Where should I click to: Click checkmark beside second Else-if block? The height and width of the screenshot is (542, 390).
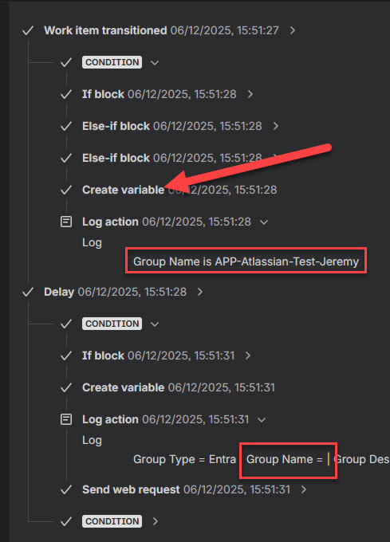pos(66,158)
